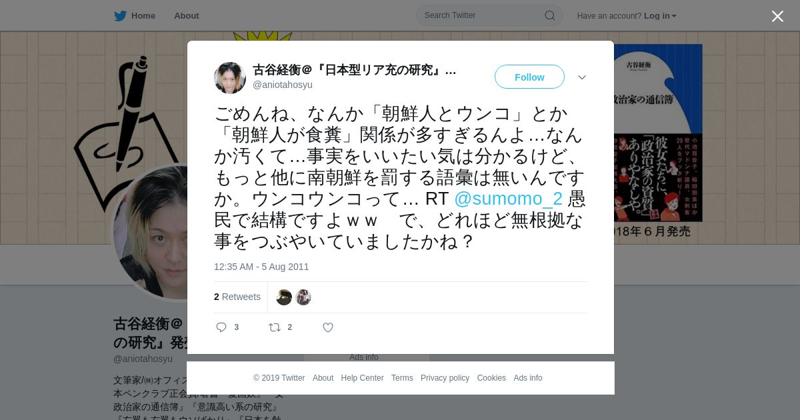800x420 pixels.
Task: Open the tweet timestamp link
Action: [x=261, y=267]
